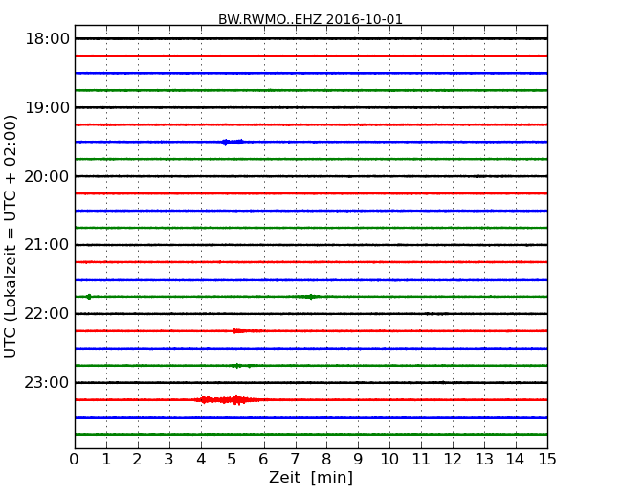Click x-axis tick label 6
The image size is (622, 498).
pos(263,459)
